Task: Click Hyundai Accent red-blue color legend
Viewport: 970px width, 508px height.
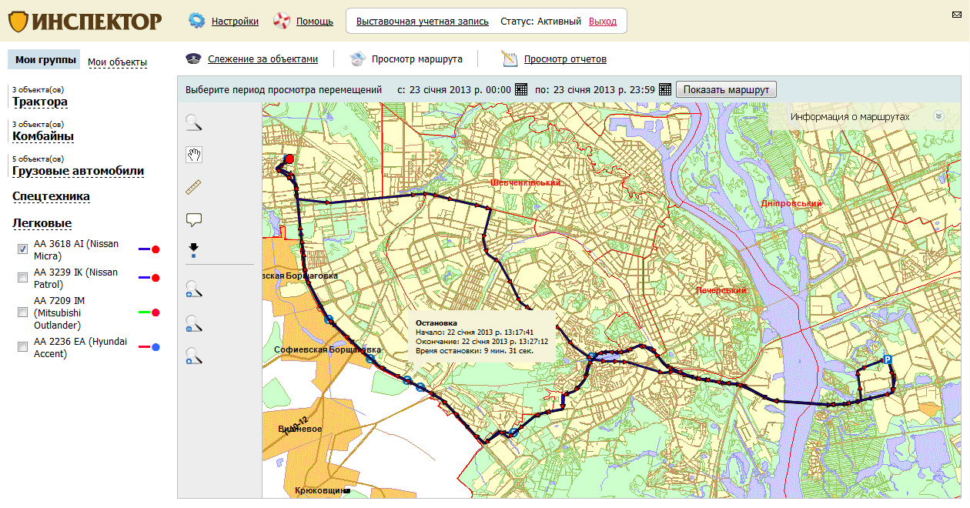Action: (149, 347)
